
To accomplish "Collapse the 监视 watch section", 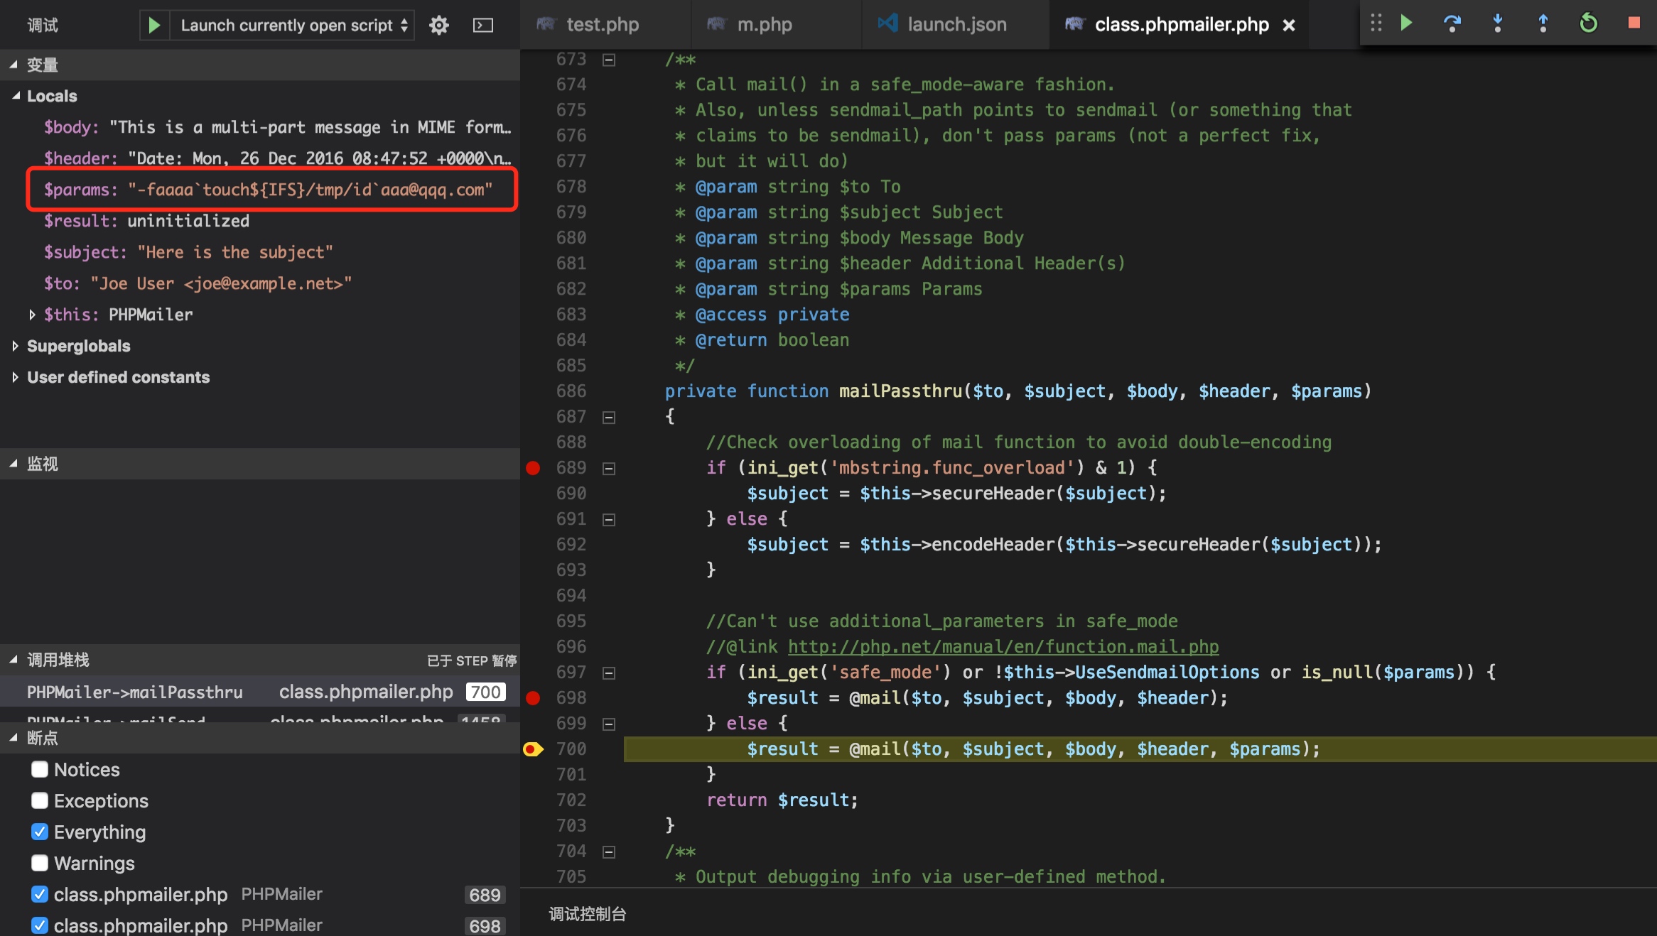I will (x=14, y=464).
